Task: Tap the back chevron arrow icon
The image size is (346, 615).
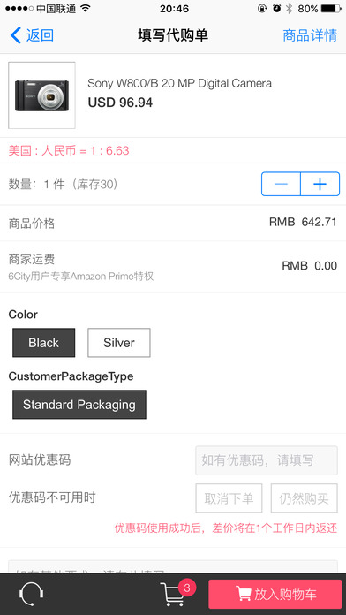Action: click(x=16, y=35)
